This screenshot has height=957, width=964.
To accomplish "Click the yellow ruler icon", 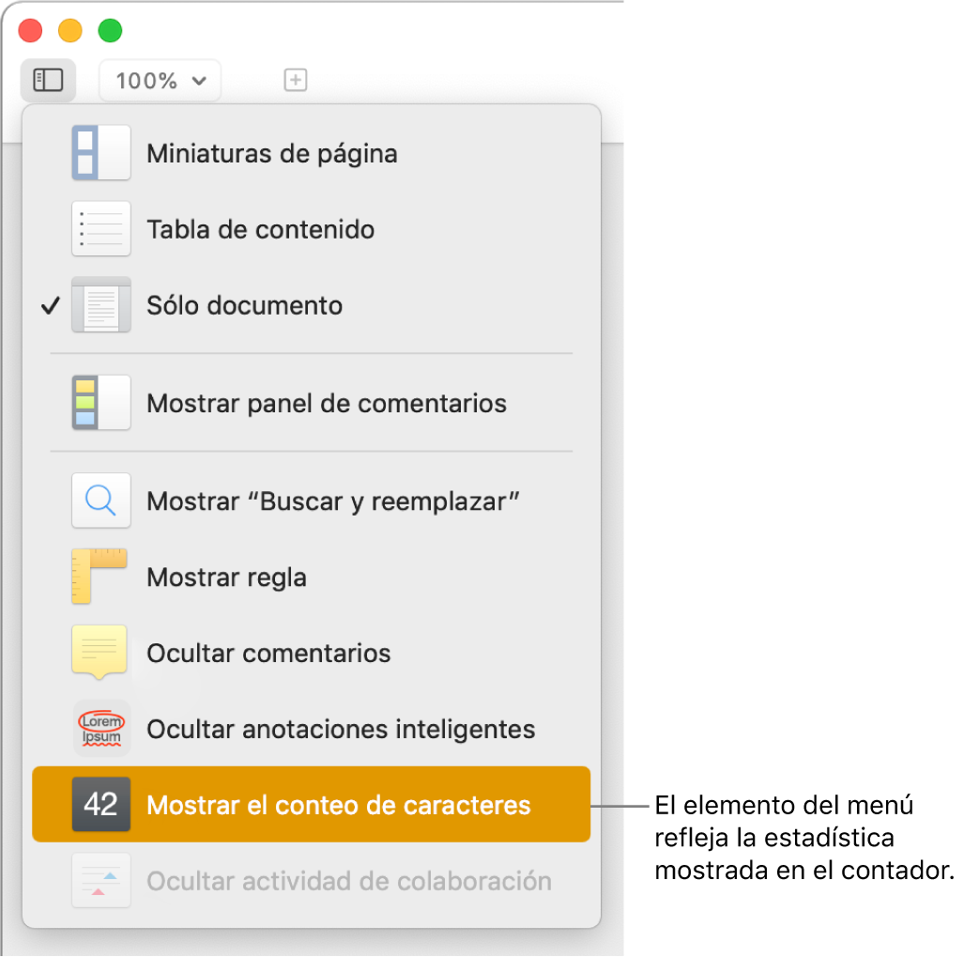I will [x=100, y=576].
